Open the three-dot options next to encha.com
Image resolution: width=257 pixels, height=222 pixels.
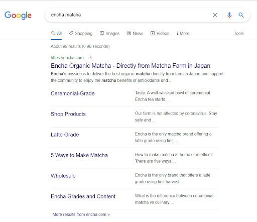click(x=91, y=58)
